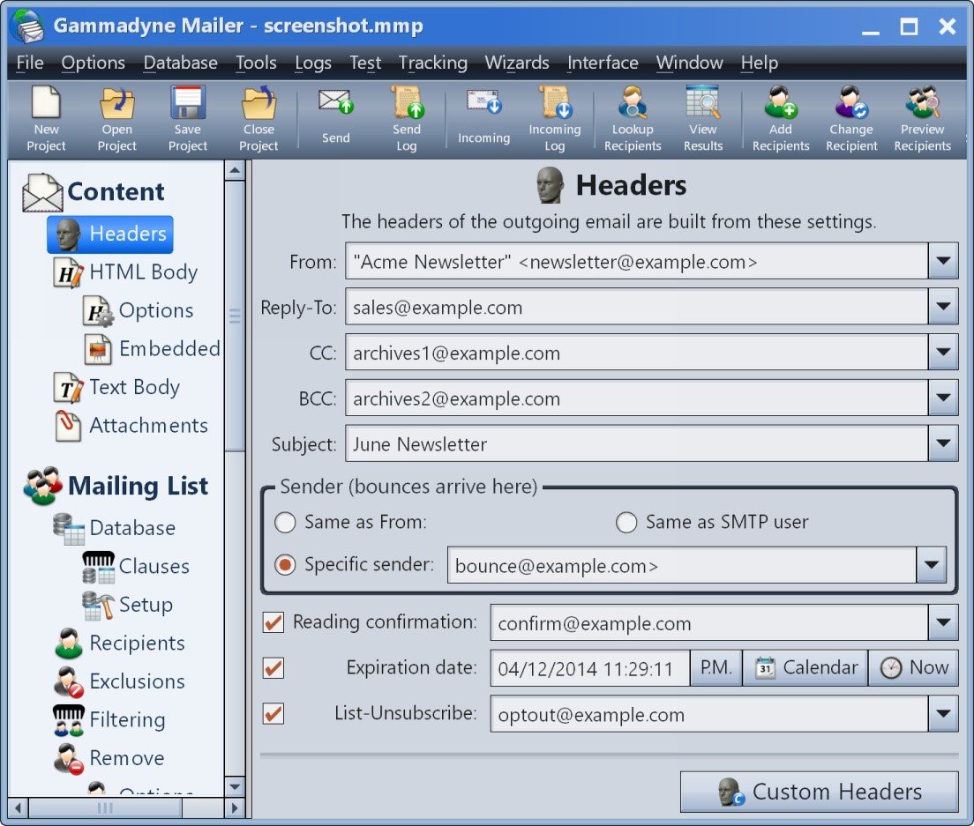Open the Subject field dropdown arrow
This screenshot has height=826, width=974.
[943, 443]
